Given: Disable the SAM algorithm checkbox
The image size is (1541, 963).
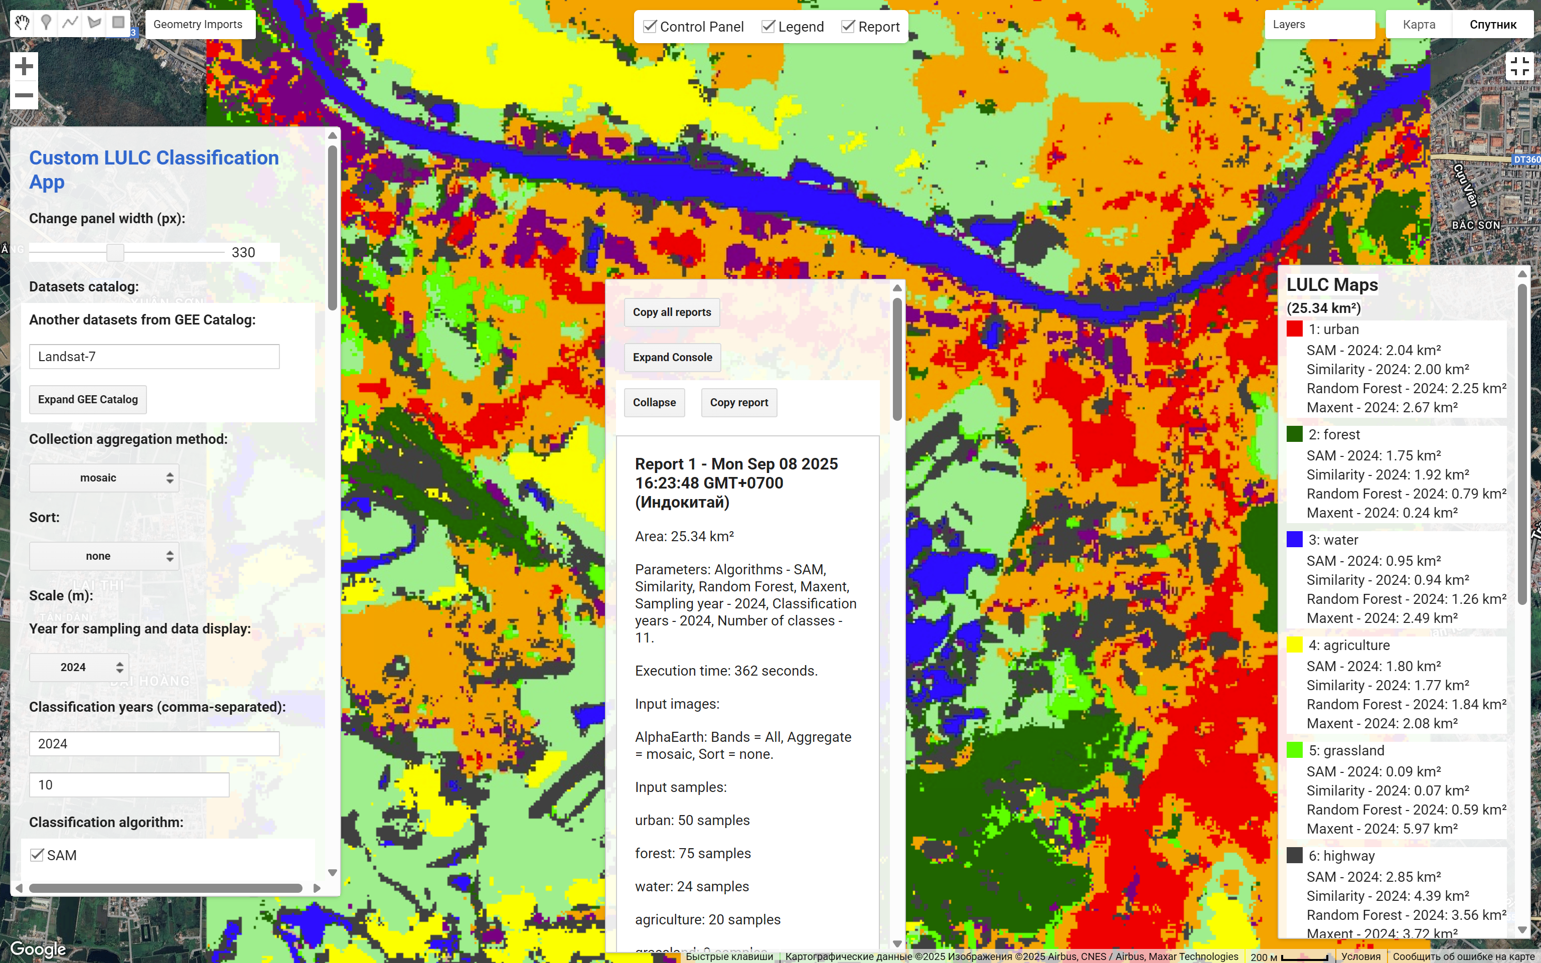Looking at the screenshot, I should (x=38, y=855).
